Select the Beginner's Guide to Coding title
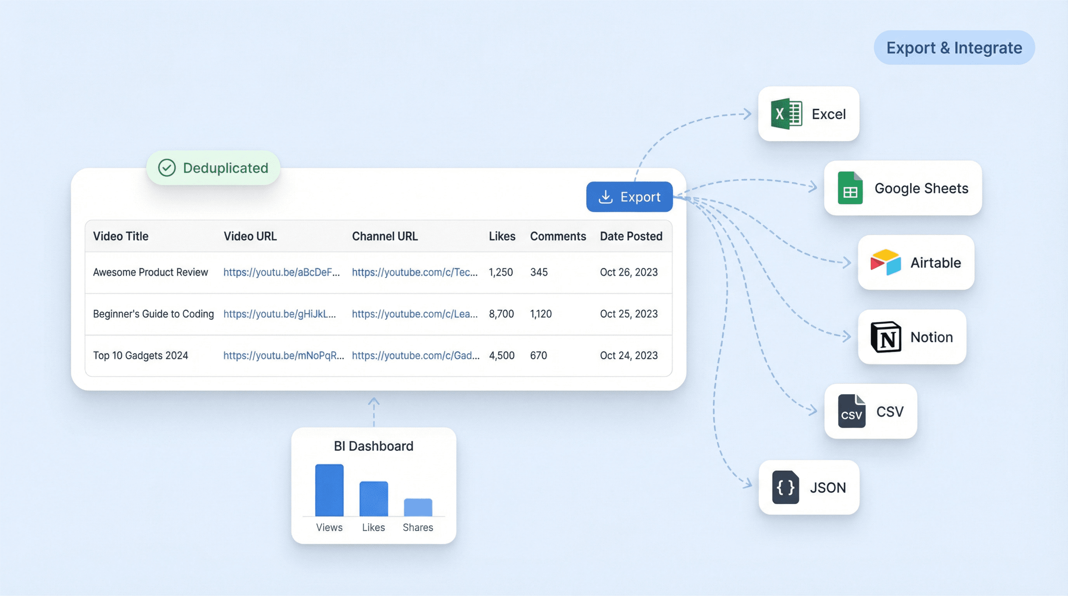Screen dimensions: 1068x597 tap(153, 315)
